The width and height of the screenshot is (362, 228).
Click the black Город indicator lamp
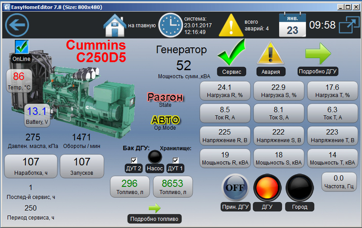point(299,187)
